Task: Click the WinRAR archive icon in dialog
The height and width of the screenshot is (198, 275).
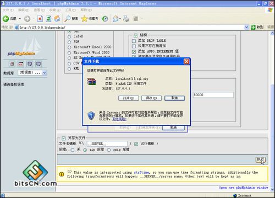Action: [x=91, y=82]
